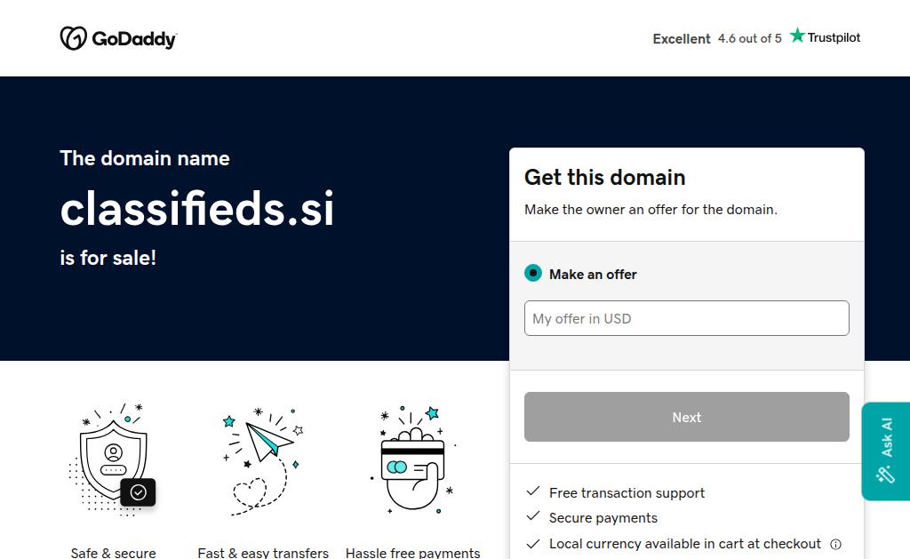This screenshot has width=910, height=559.
Task: Click the Ask AI sparkle icon
Action: click(x=885, y=474)
